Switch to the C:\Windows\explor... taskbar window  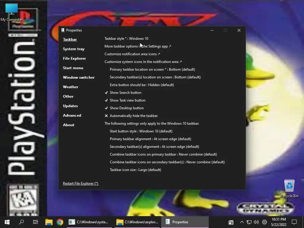coord(137,222)
